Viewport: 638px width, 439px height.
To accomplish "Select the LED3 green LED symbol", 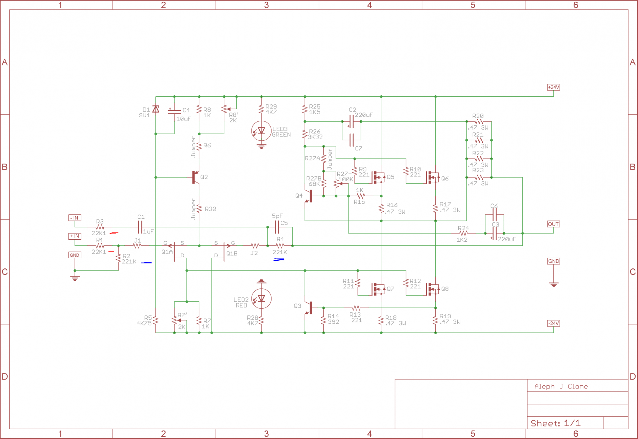I will (261, 131).
